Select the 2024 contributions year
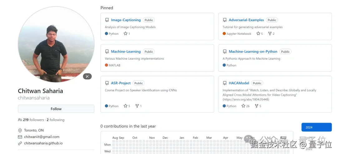 pyautogui.click(x=316, y=127)
